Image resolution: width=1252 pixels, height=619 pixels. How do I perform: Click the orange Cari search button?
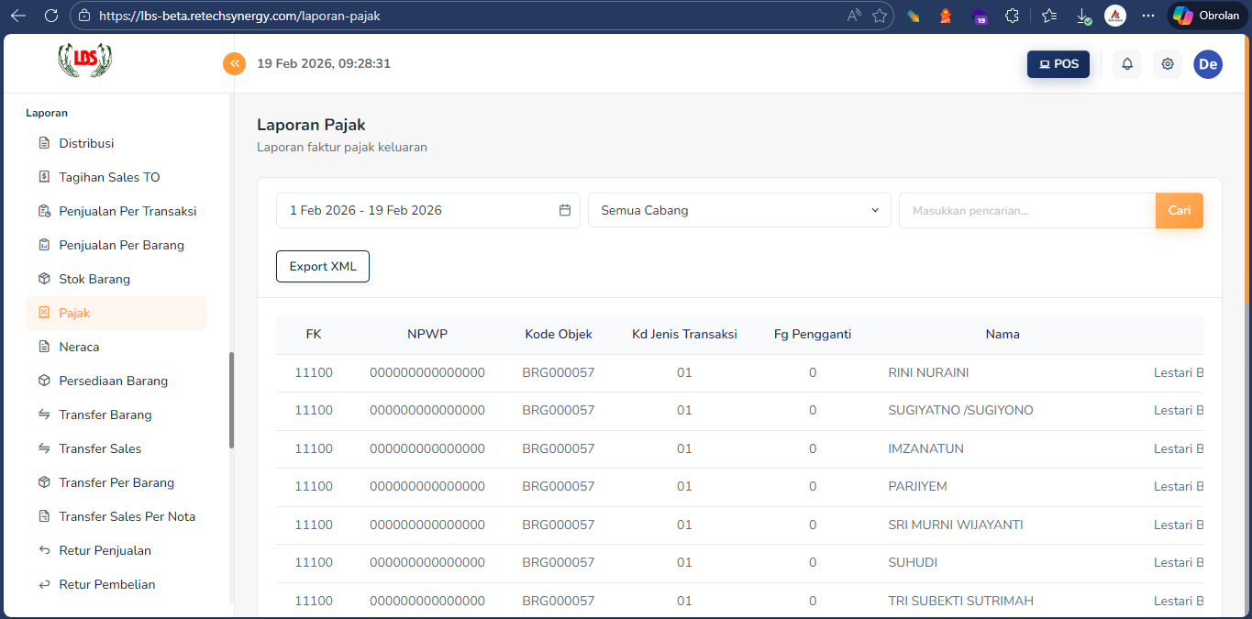[1180, 210]
